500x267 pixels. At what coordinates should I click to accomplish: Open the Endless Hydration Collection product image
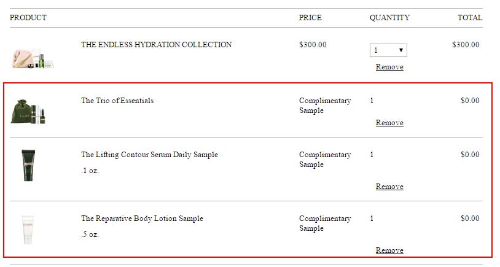[33, 58]
